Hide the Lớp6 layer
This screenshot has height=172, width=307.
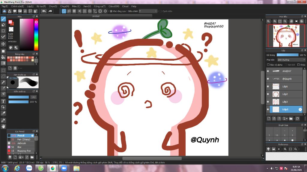tap(268, 86)
